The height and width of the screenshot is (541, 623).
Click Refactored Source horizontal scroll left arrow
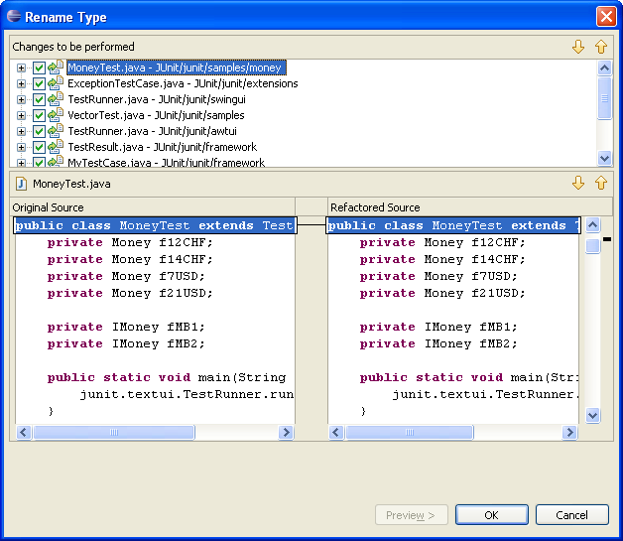point(336,432)
